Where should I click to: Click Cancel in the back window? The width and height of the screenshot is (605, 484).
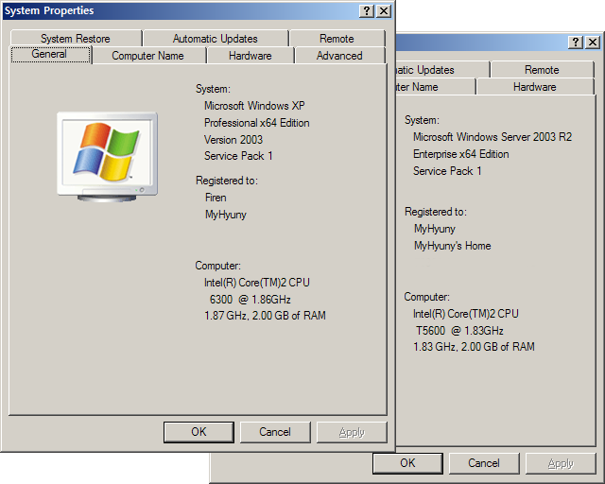(484, 463)
